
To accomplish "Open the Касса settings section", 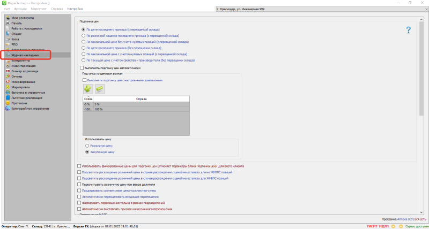I will point(16,39).
